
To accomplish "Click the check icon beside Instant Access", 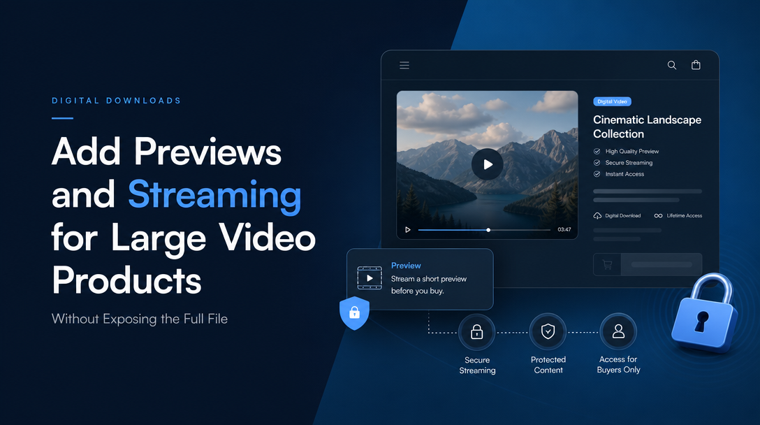I will (x=597, y=174).
